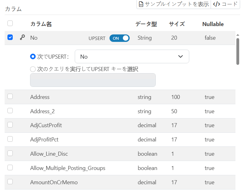Screen dimensions: 246x192
Task: Select the Allow_Line_Disc checkbox
Action: pos(10,153)
